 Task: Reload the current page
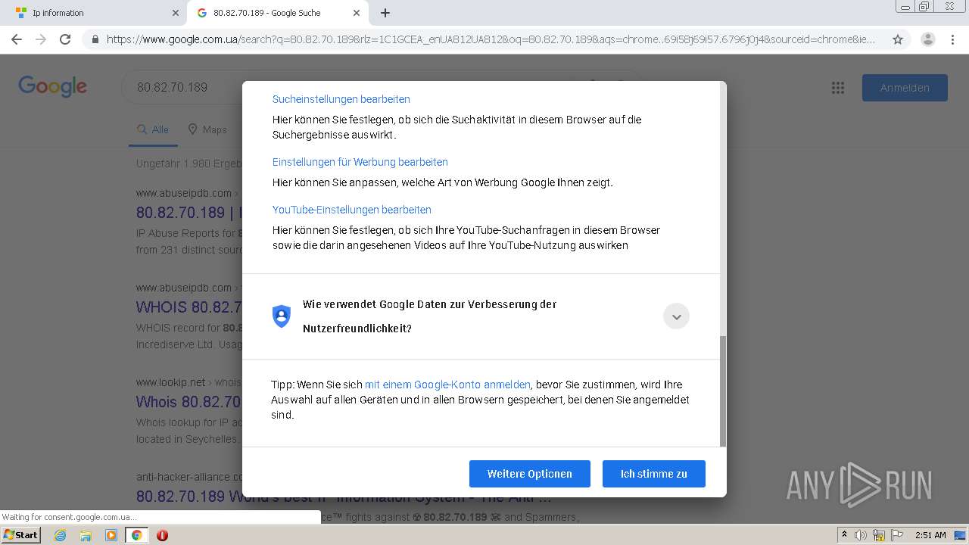(x=65, y=39)
